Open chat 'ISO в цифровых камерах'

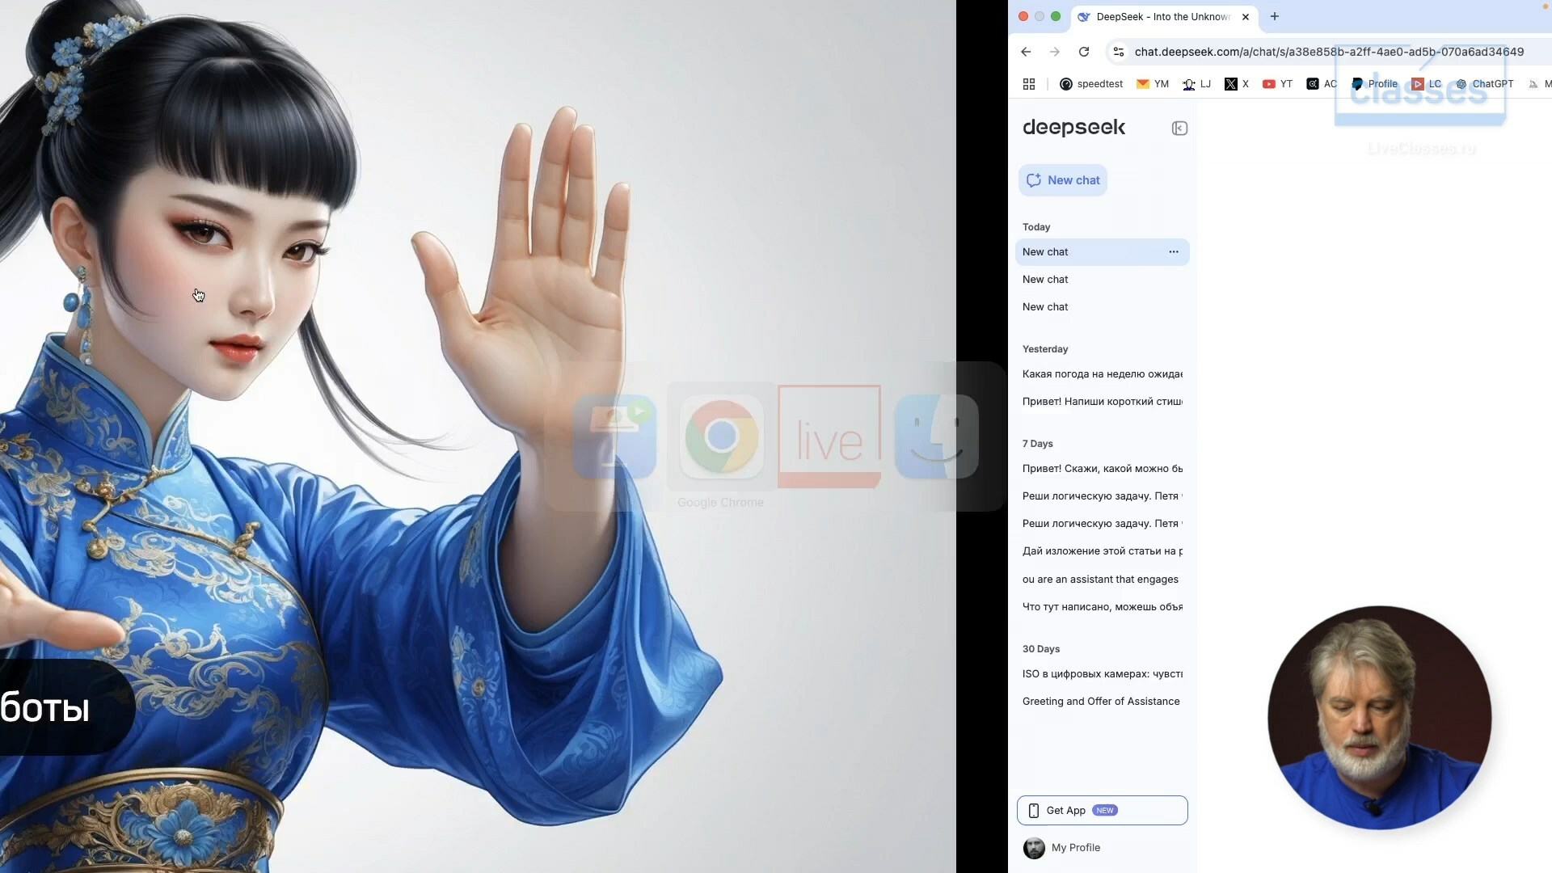coord(1103,674)
